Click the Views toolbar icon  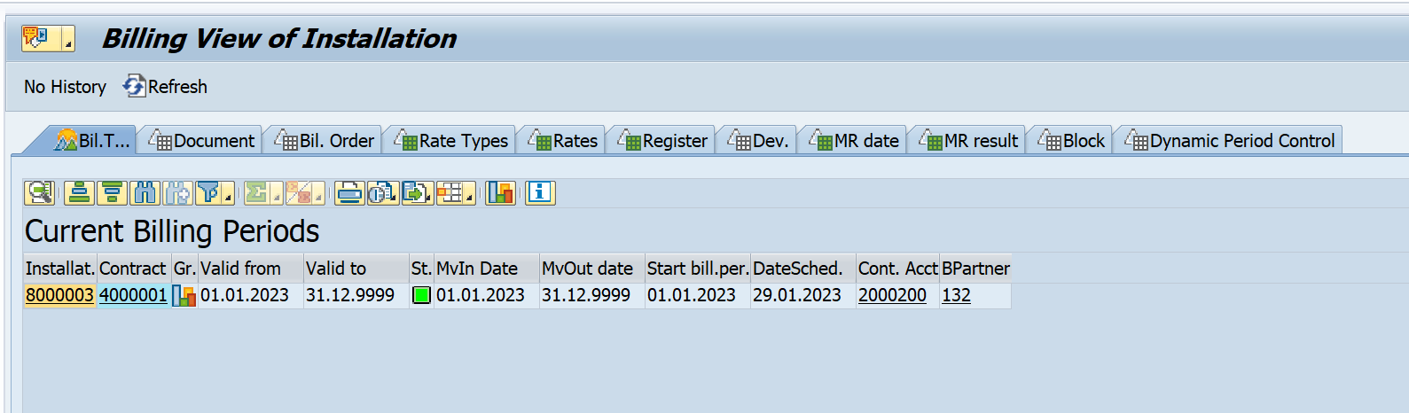tap(382, 192)
